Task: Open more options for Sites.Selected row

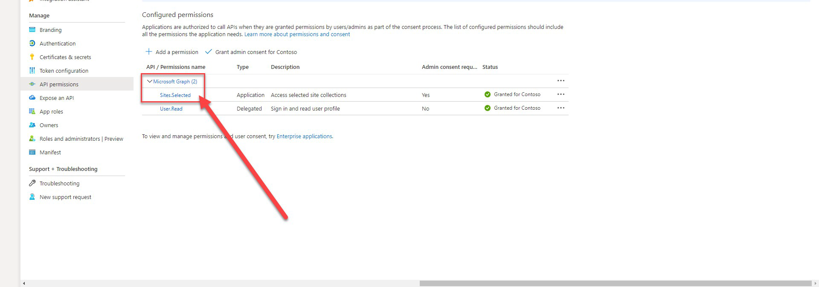Action: pos(561,94)
